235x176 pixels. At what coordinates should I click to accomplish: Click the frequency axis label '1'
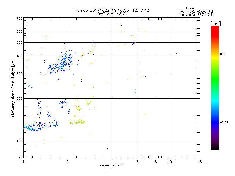23,162
